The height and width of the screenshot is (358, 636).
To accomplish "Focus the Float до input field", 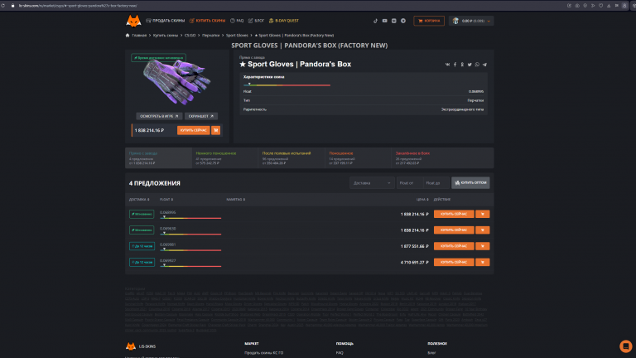I will point(436,183).
